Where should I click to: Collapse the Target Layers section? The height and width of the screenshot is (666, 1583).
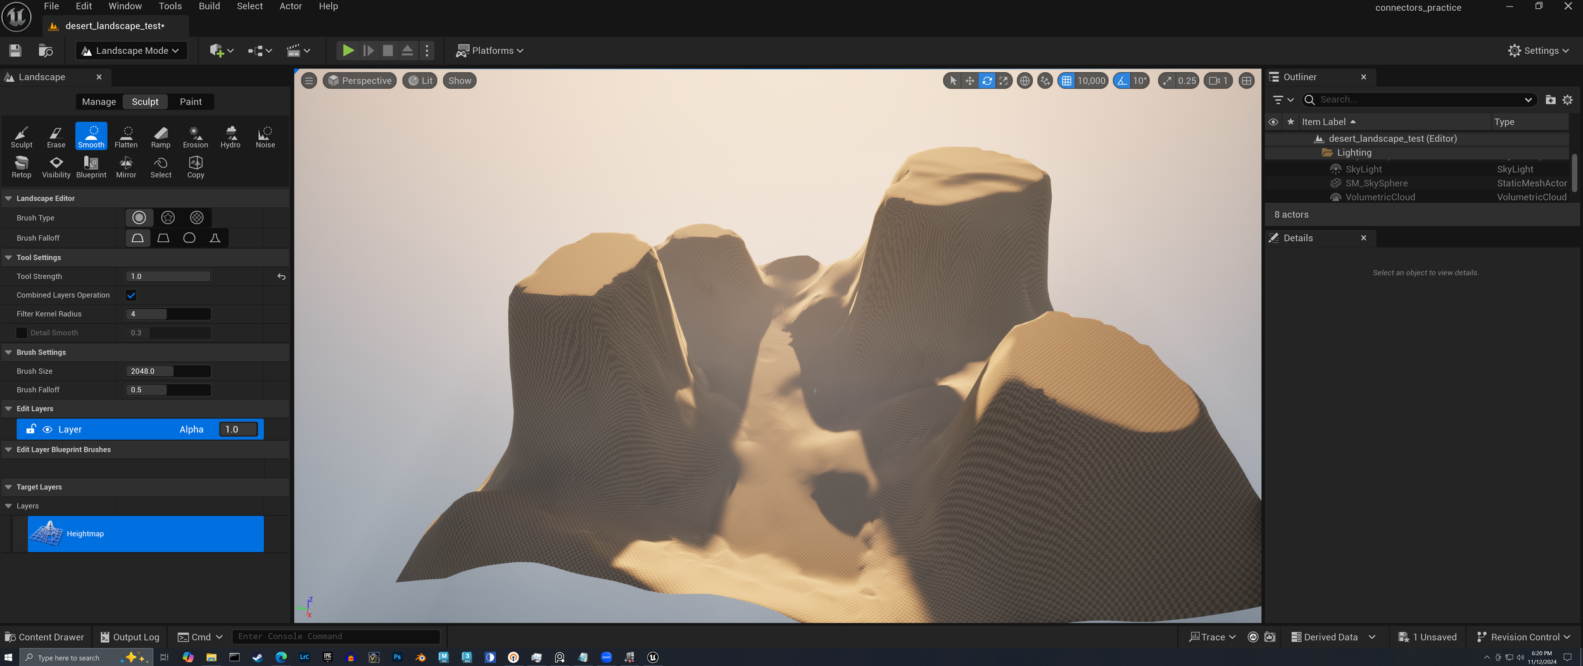(9, 487)
